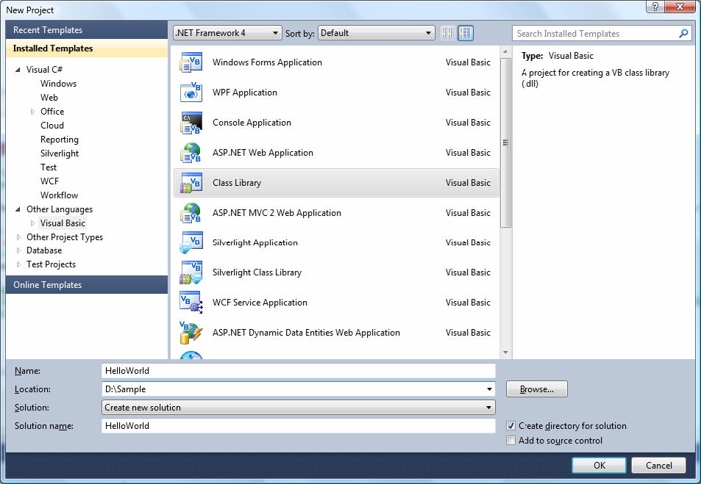Toggle Create directory for solution checkbox

tap(510, 426)
